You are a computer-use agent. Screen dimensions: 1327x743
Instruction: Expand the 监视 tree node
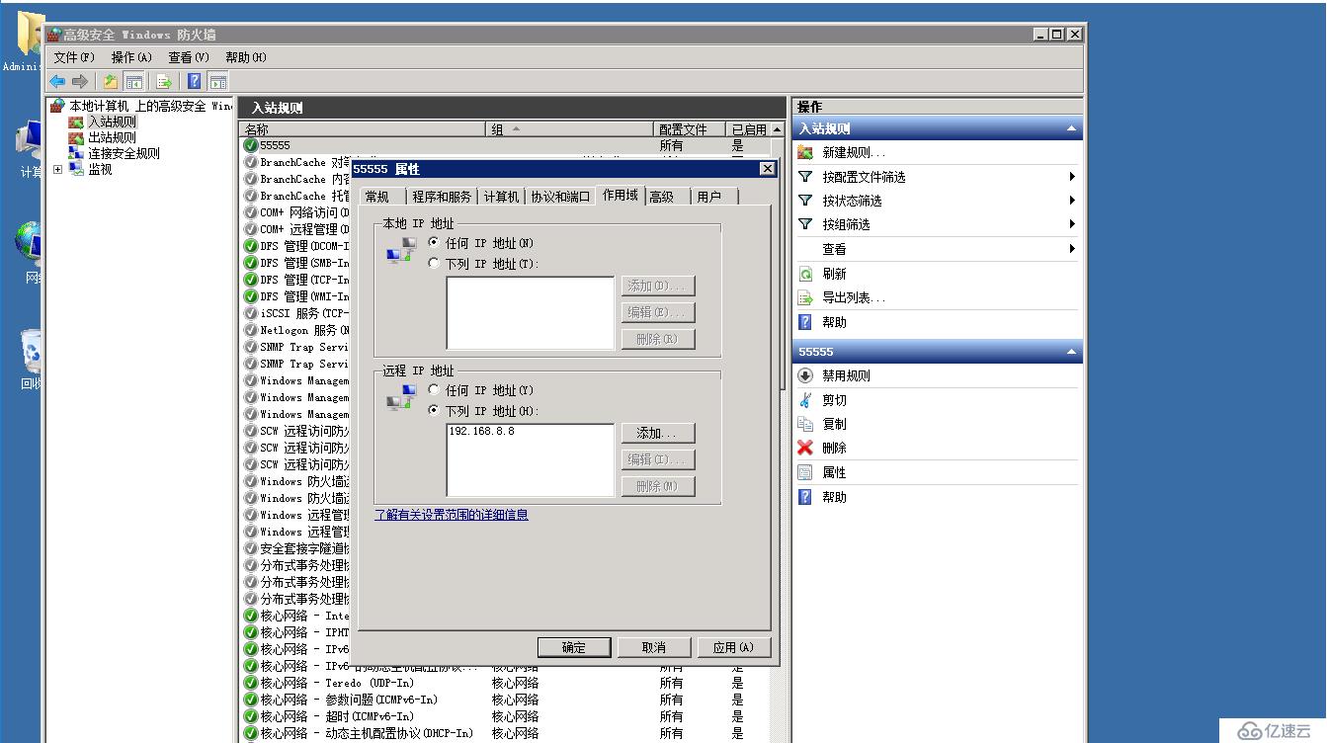(57, 169)
